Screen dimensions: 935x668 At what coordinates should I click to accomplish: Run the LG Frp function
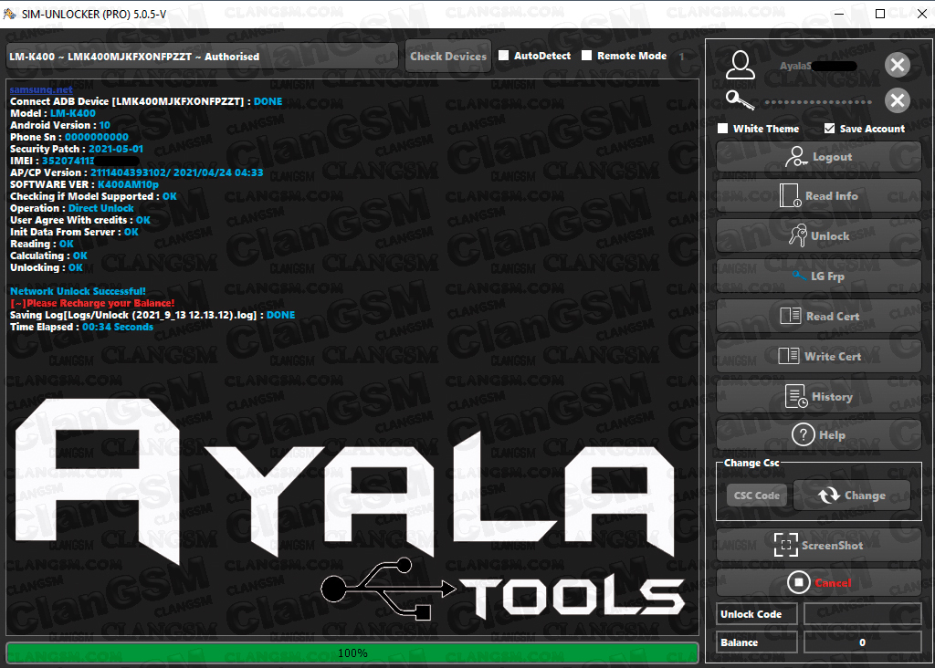pos(819,276)
